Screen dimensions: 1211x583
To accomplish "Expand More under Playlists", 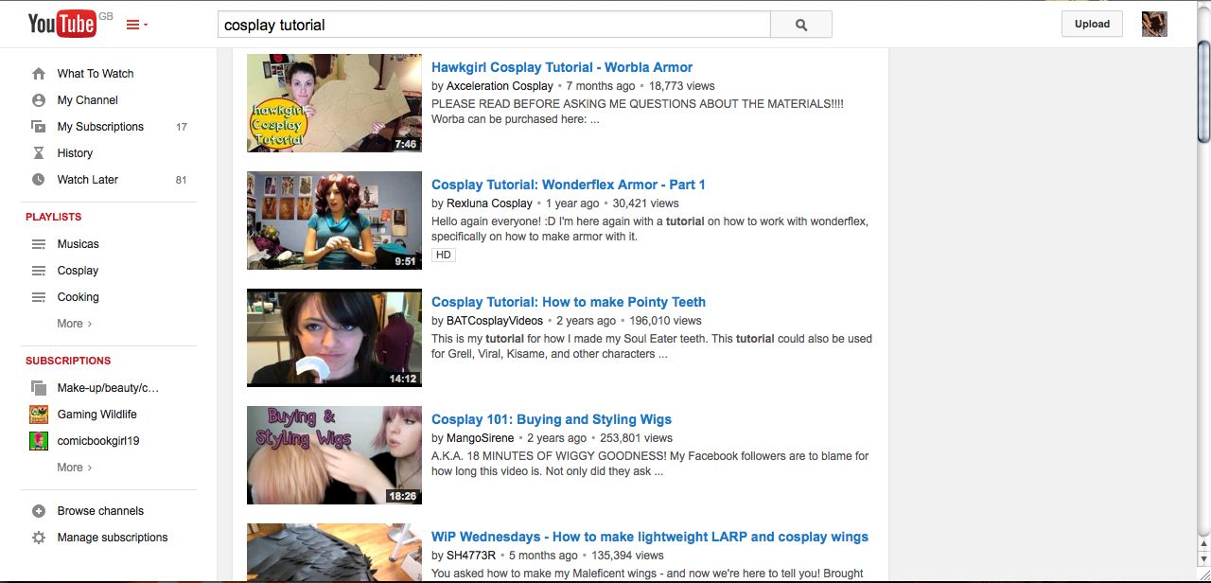I will 75,324.
